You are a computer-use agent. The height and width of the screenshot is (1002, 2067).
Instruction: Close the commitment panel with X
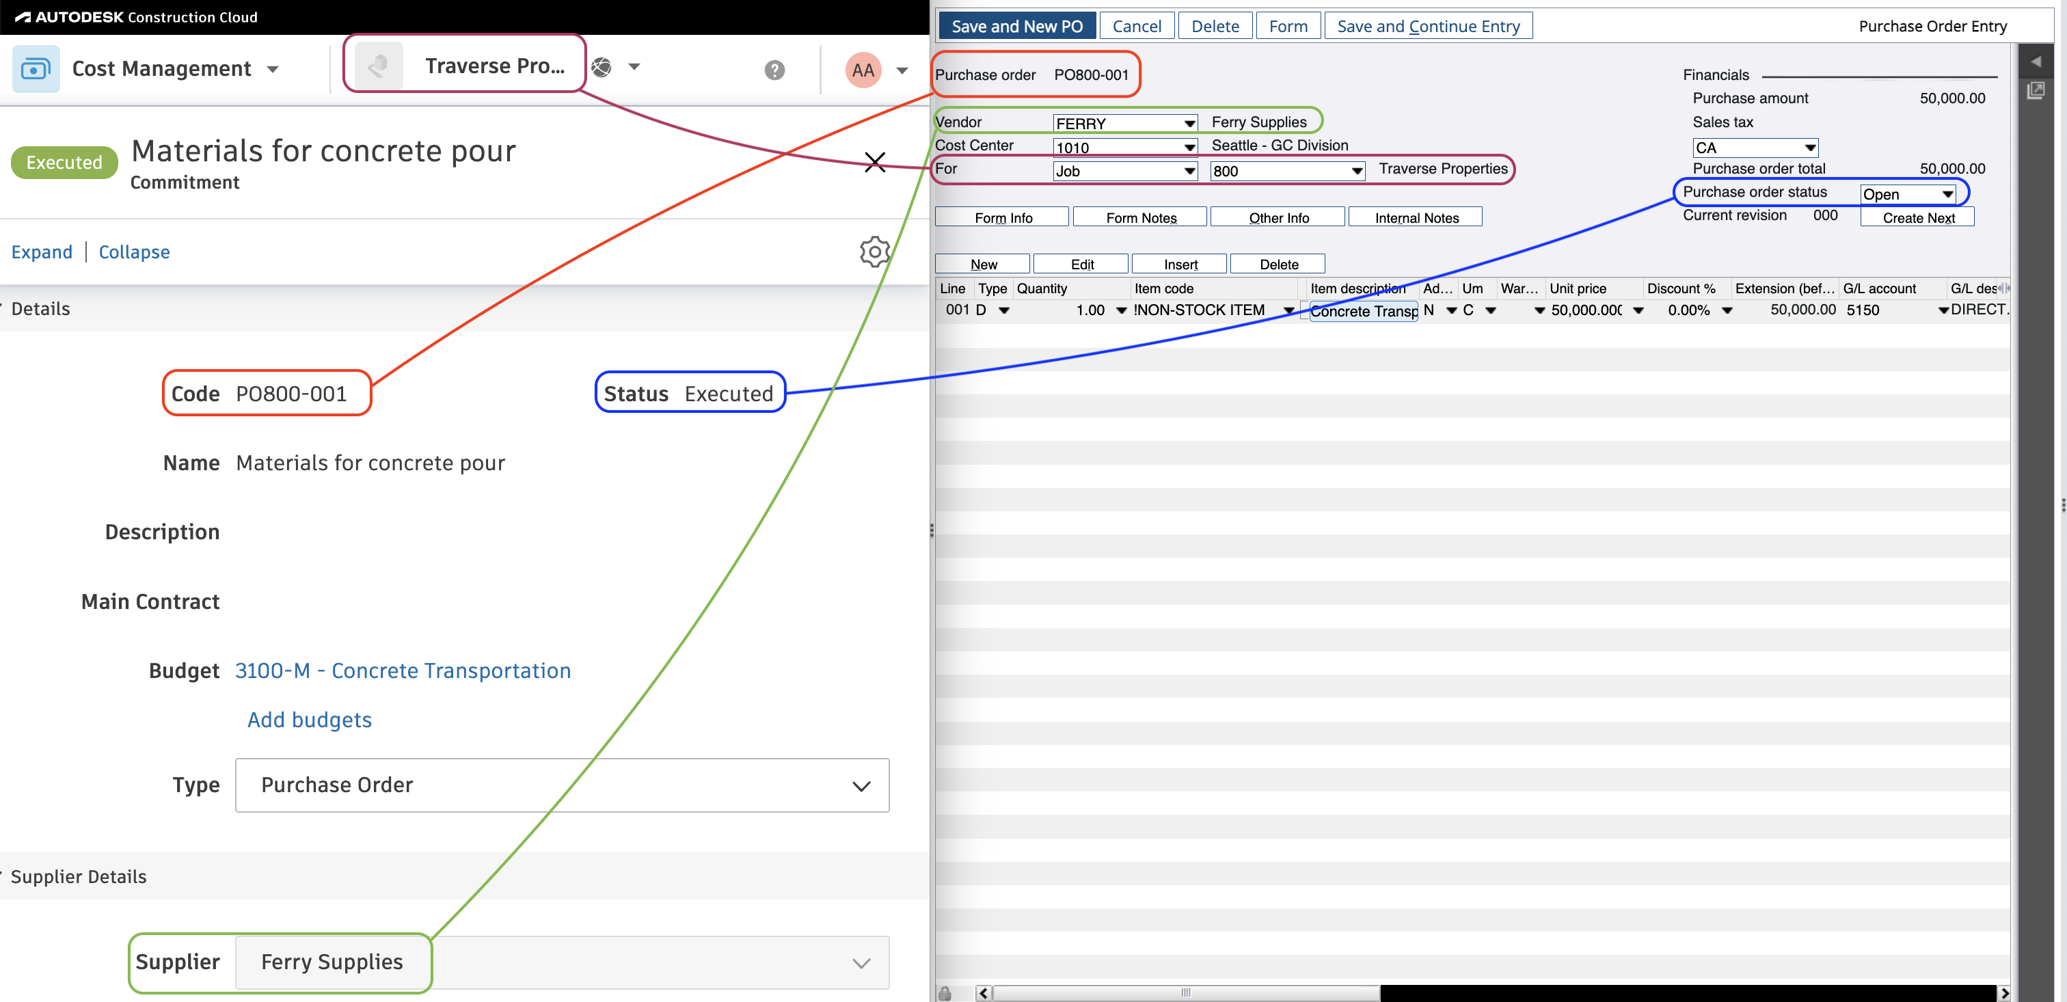(x=875, y=162)
